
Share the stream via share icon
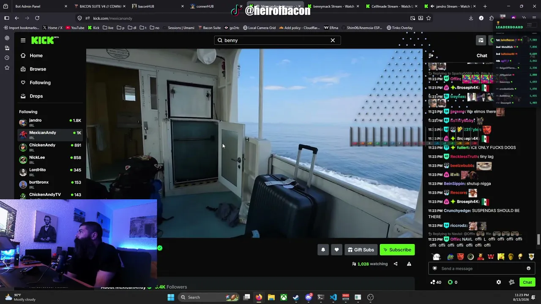(x=396, y=264)
